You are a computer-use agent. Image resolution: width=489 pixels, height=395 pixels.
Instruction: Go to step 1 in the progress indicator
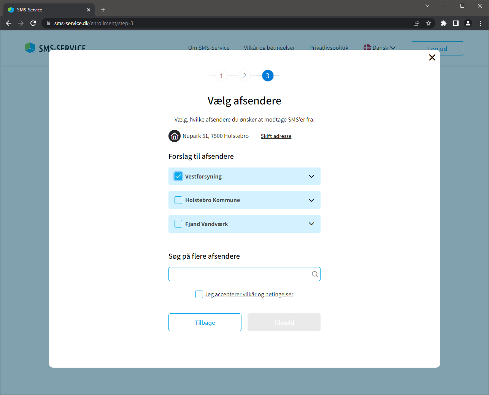click(221, 76)
